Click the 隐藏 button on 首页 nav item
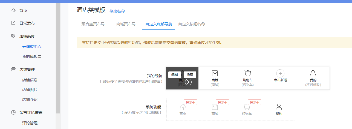Screen dimensions: 352x129 coord(190,75)
